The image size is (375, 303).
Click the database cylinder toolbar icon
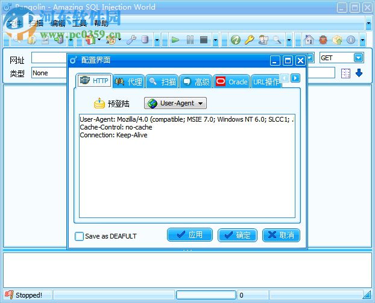145,40
